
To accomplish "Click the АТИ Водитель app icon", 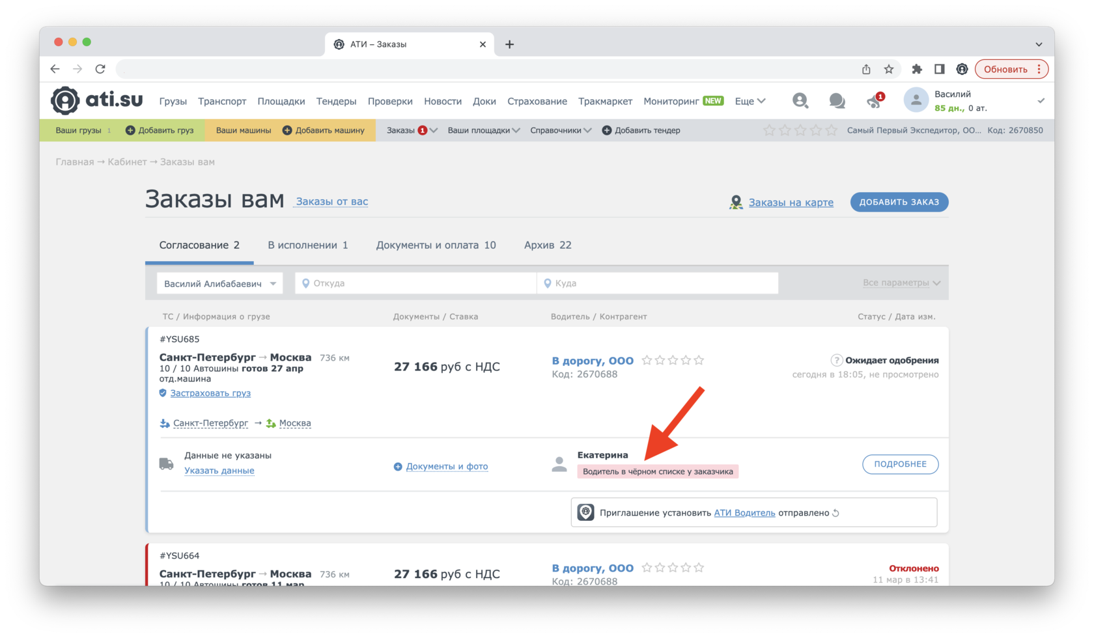I will [x=586, y=512].
